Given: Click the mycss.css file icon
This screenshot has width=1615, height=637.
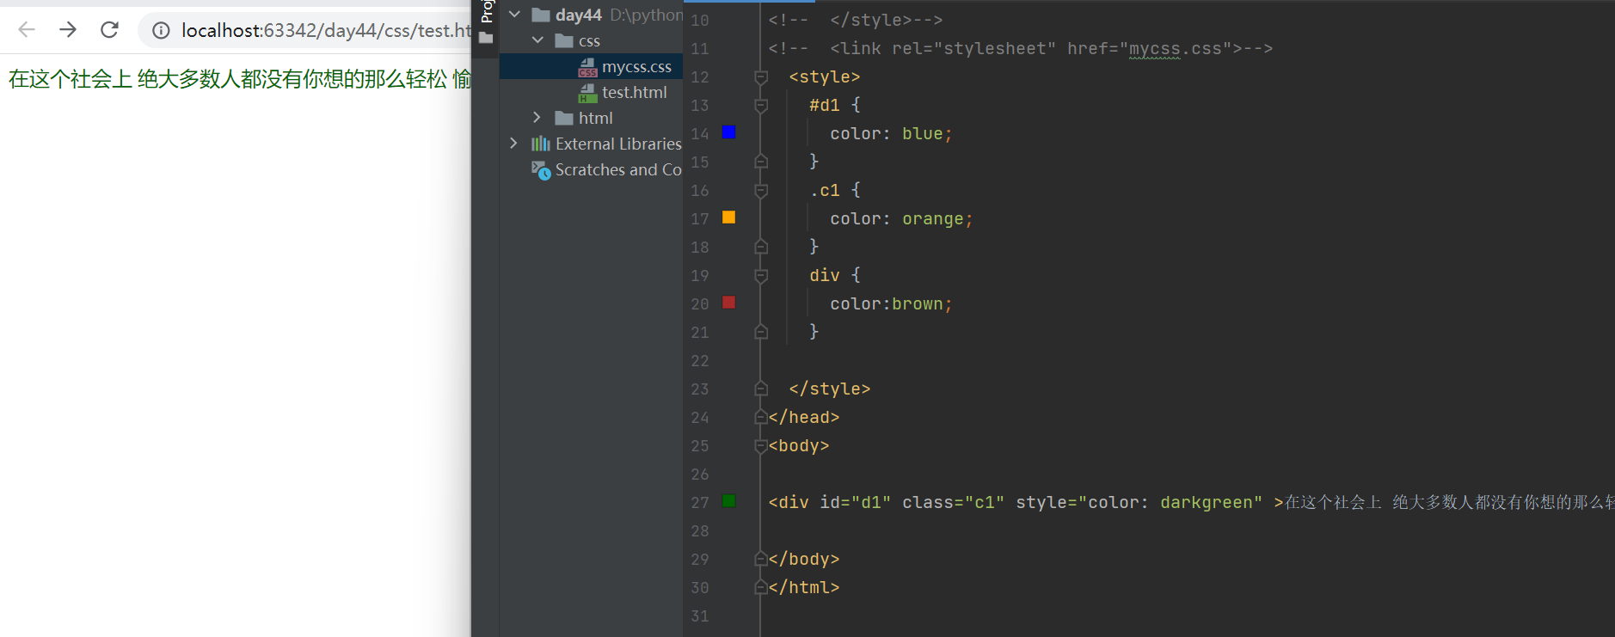Looking at the screenshot, I should pos(587,67).
